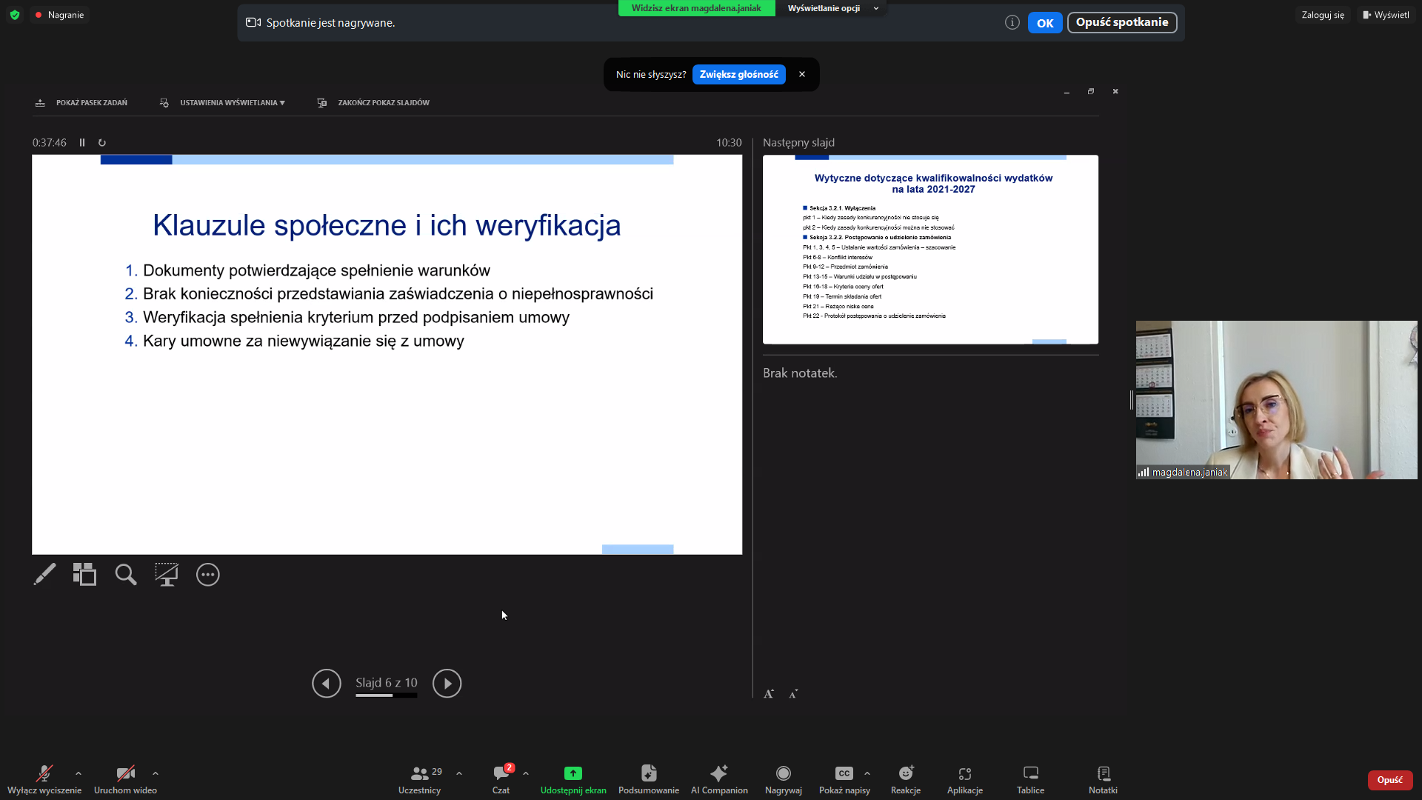This screenshot has height=800, width=1422.
Task: Open the Wyświetl view menu
Action: 1386,15
